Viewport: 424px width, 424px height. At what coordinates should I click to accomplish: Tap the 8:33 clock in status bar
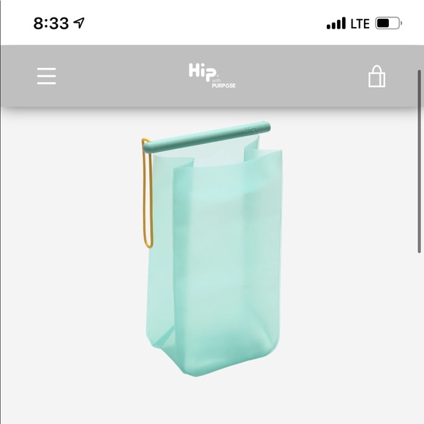pyautogui.click(x=51, y=23)
